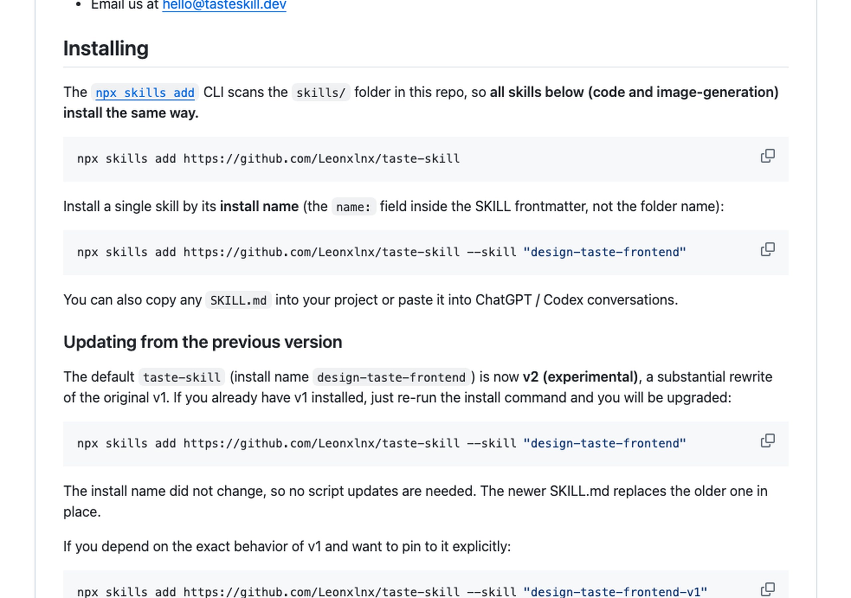Click the bold 'v2 (experimental)' text

[580, 377]
